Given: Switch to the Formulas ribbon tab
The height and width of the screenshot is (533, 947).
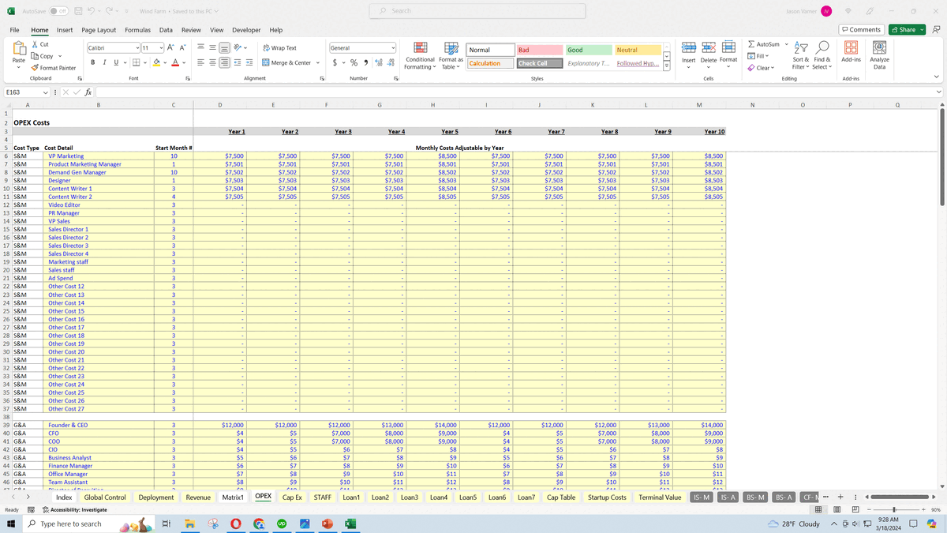Looking at the screenshot, I should [x=137, y=30].
